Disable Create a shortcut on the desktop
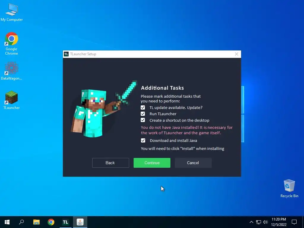The image size is (304, 228). click(143, 120)
